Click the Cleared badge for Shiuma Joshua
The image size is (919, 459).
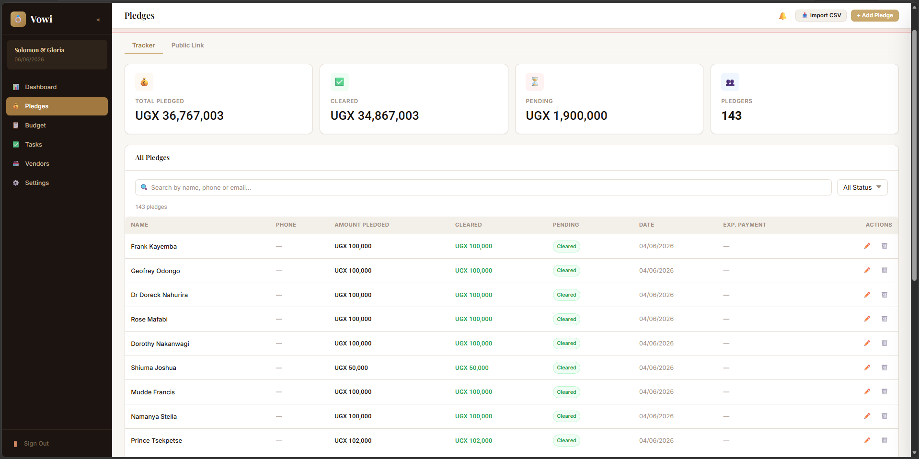point(566,368)
